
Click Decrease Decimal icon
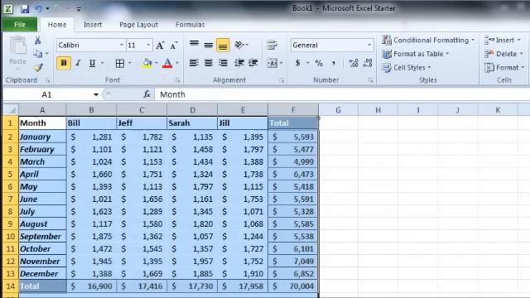368,63
